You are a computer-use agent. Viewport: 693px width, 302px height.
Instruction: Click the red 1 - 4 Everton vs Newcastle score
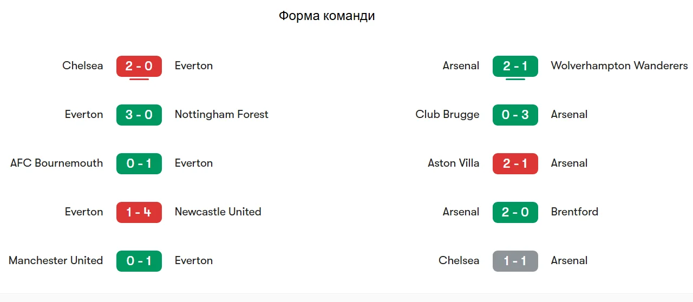pyautogui.click(x=139, y=212)
